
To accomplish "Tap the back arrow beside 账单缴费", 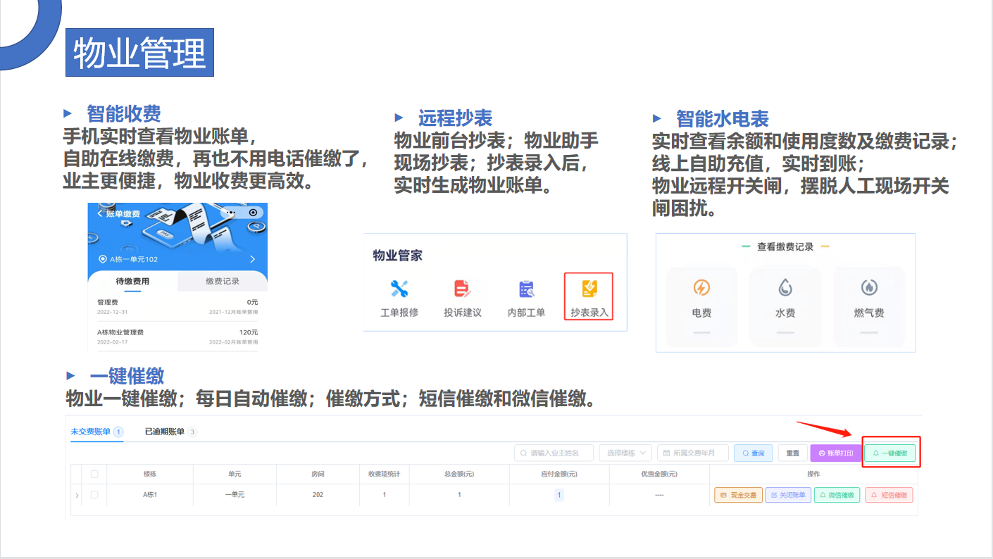I will click(x=100, y=213).
